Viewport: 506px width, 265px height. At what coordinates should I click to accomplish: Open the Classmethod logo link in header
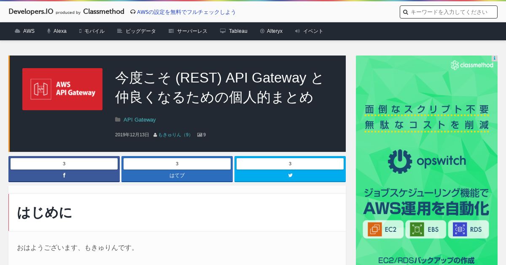click(104, 11)
